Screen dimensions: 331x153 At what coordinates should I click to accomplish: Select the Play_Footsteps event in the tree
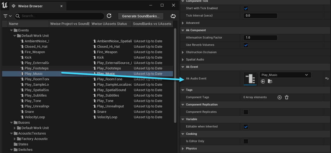[36, 68]
